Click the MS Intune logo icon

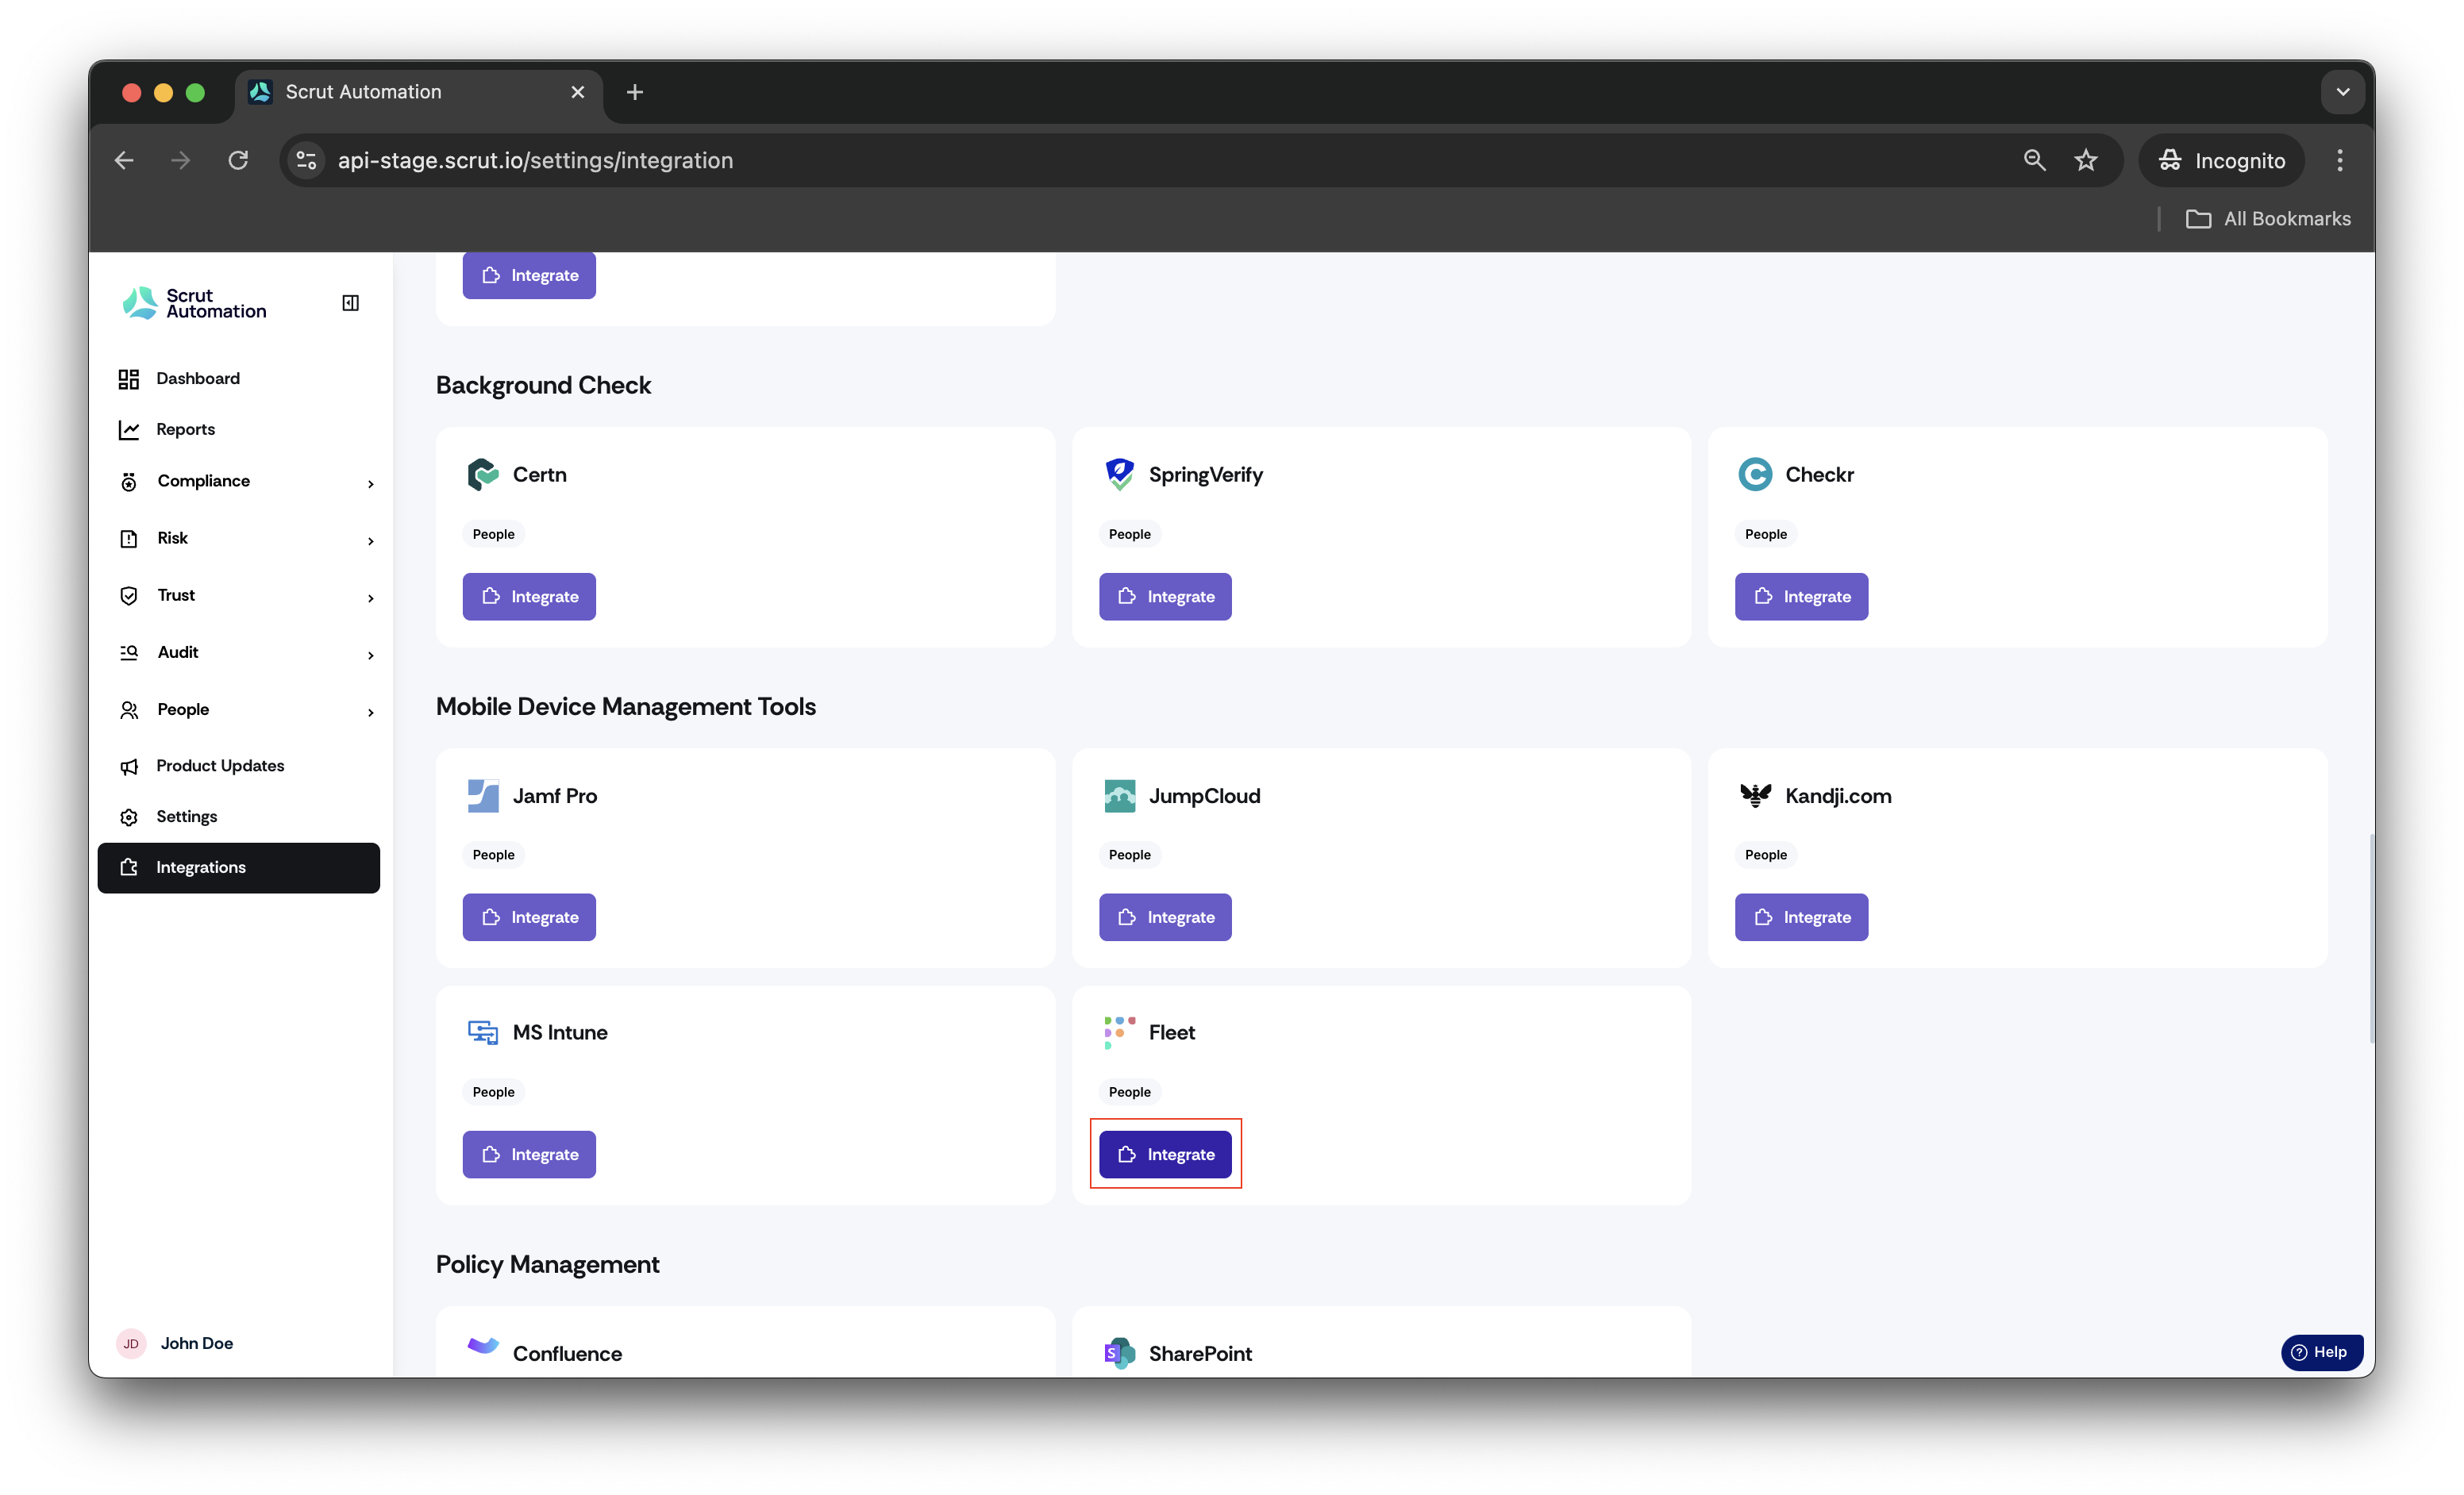coord(483,1032)
